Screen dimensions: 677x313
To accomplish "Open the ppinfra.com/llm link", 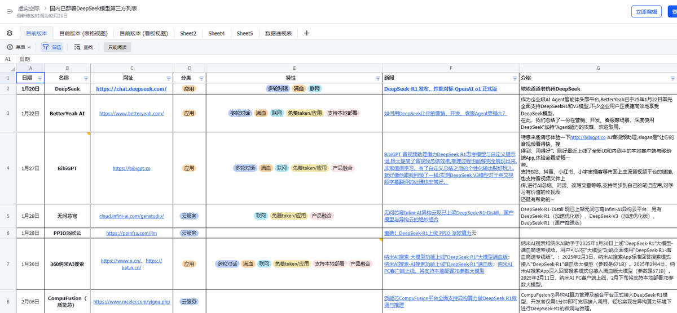I will coord(131,232).
